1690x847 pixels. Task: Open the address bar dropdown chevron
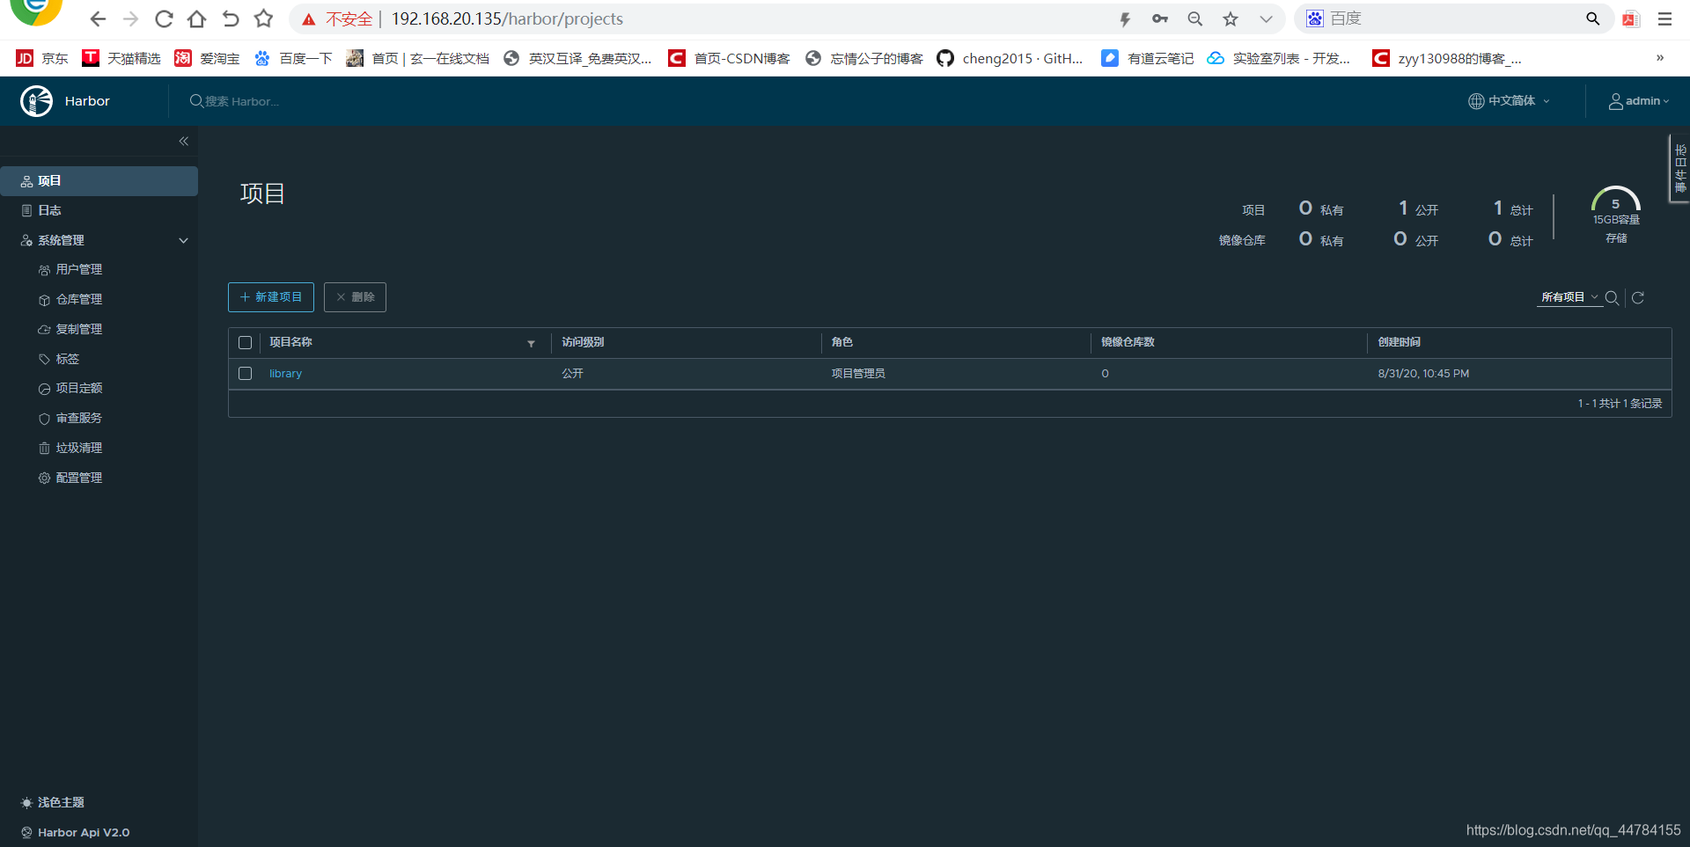tap(1266, 19)
